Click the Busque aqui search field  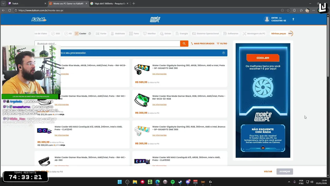[107, 43]
